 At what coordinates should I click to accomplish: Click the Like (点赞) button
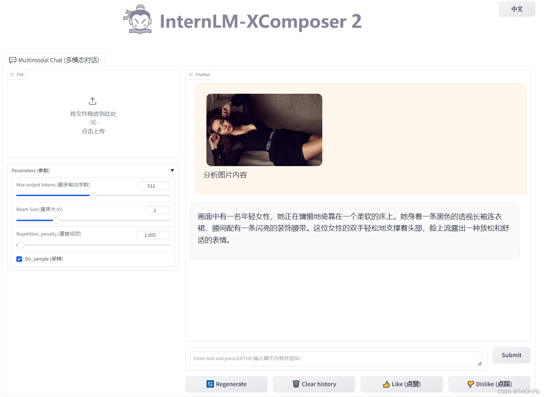coord(402,384)
